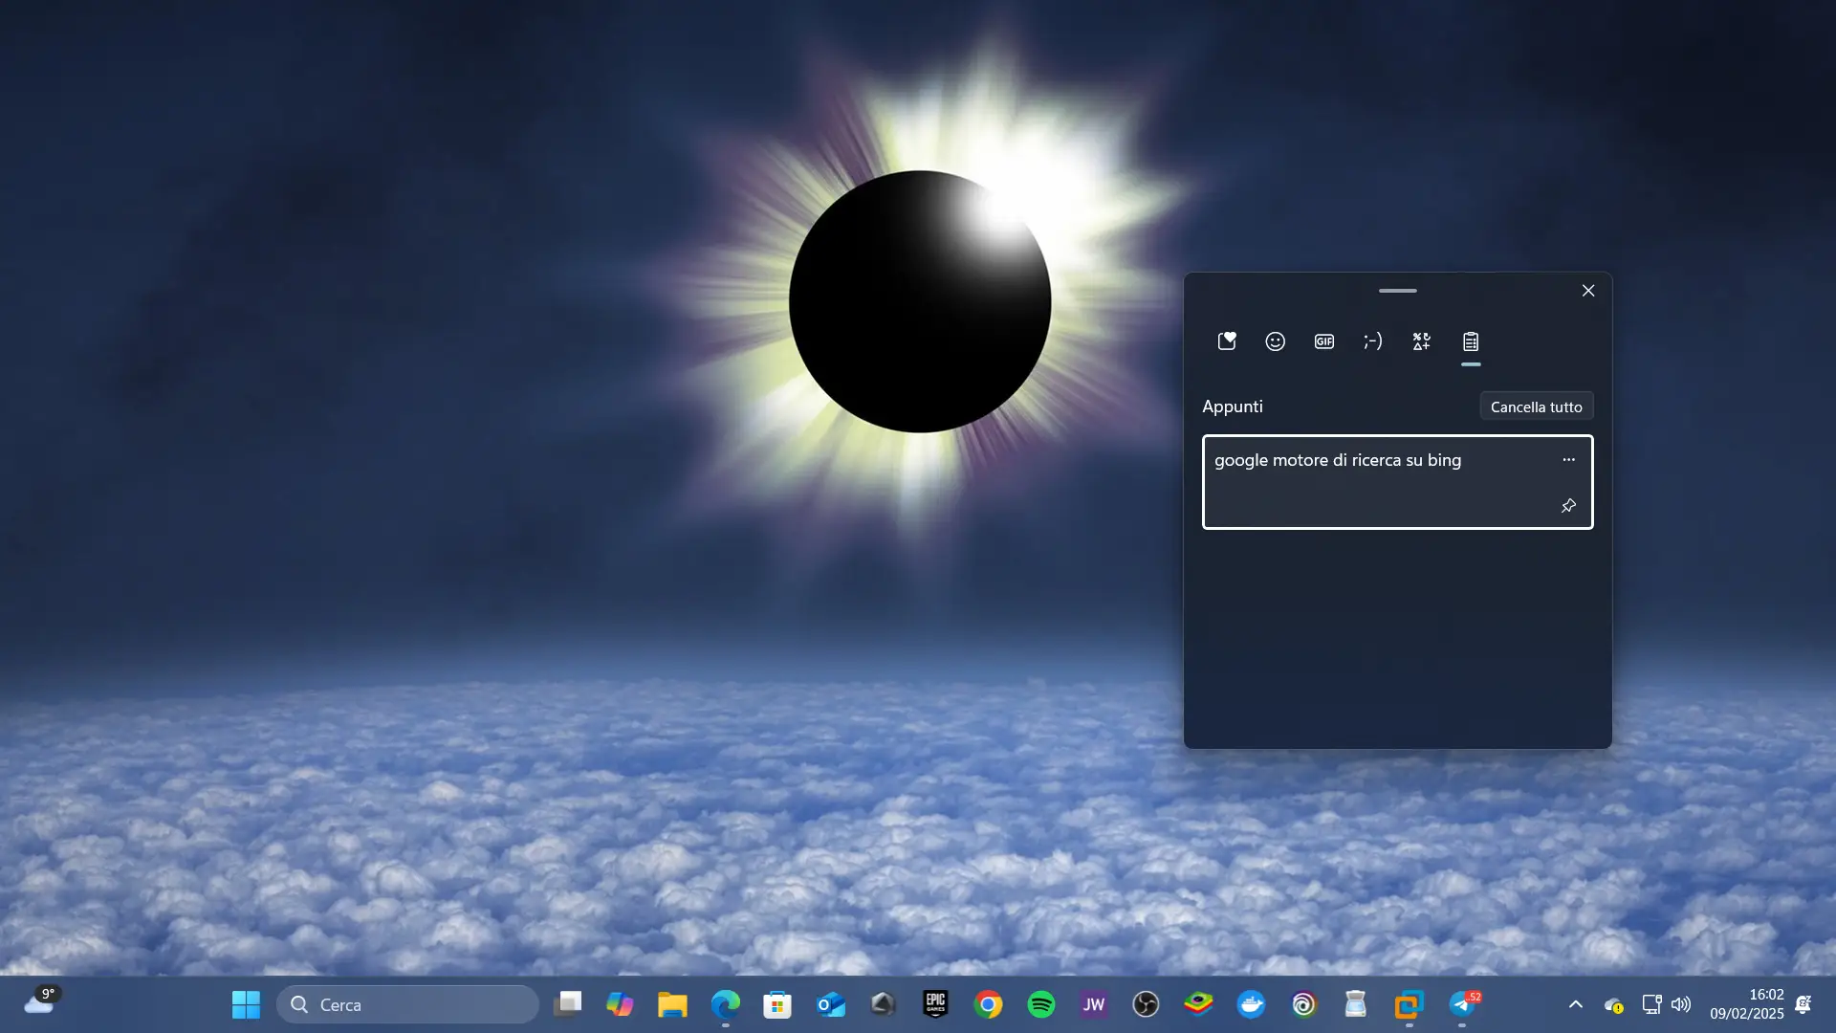This screenshot has width=1836, height=1033.
Task: Close the clipboard panel
Action: 1588,291
